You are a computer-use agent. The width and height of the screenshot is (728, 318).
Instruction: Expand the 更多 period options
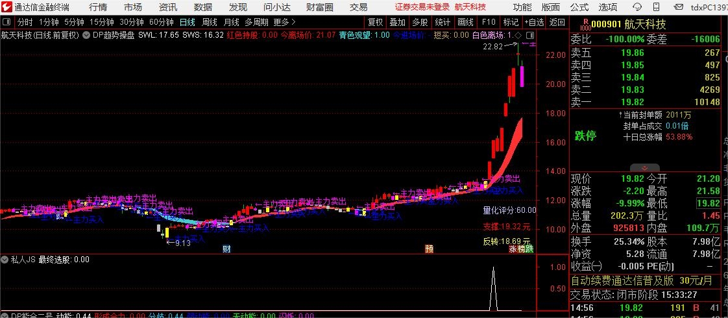coord(284,22)
